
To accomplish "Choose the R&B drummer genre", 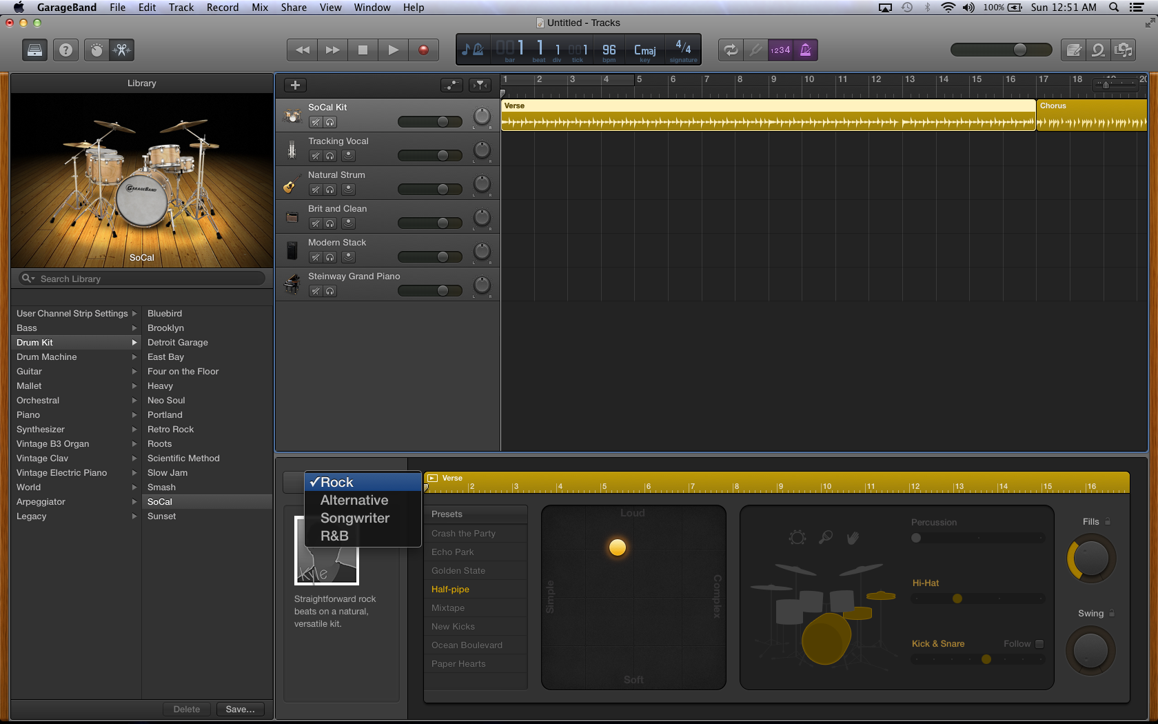I will click(363, 536).
